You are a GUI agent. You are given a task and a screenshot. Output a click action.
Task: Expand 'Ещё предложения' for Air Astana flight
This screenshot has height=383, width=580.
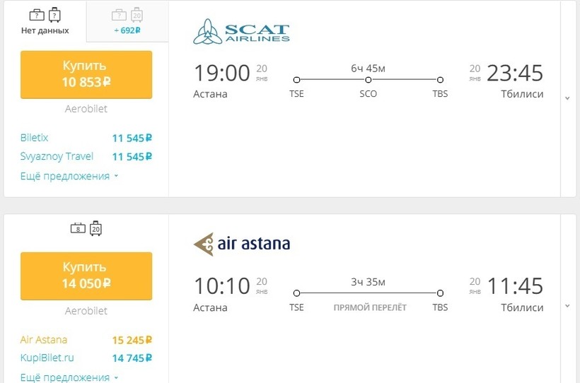click(69, 377)
